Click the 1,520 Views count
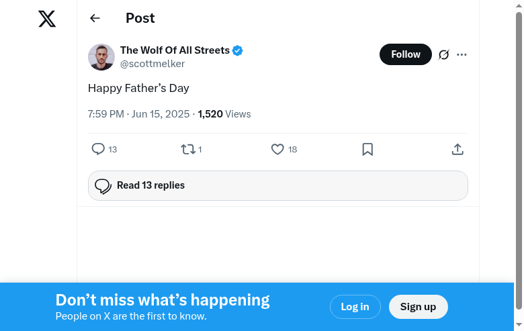Image resolution: width=524 pixels, height=331 pixels. (224, 114)
